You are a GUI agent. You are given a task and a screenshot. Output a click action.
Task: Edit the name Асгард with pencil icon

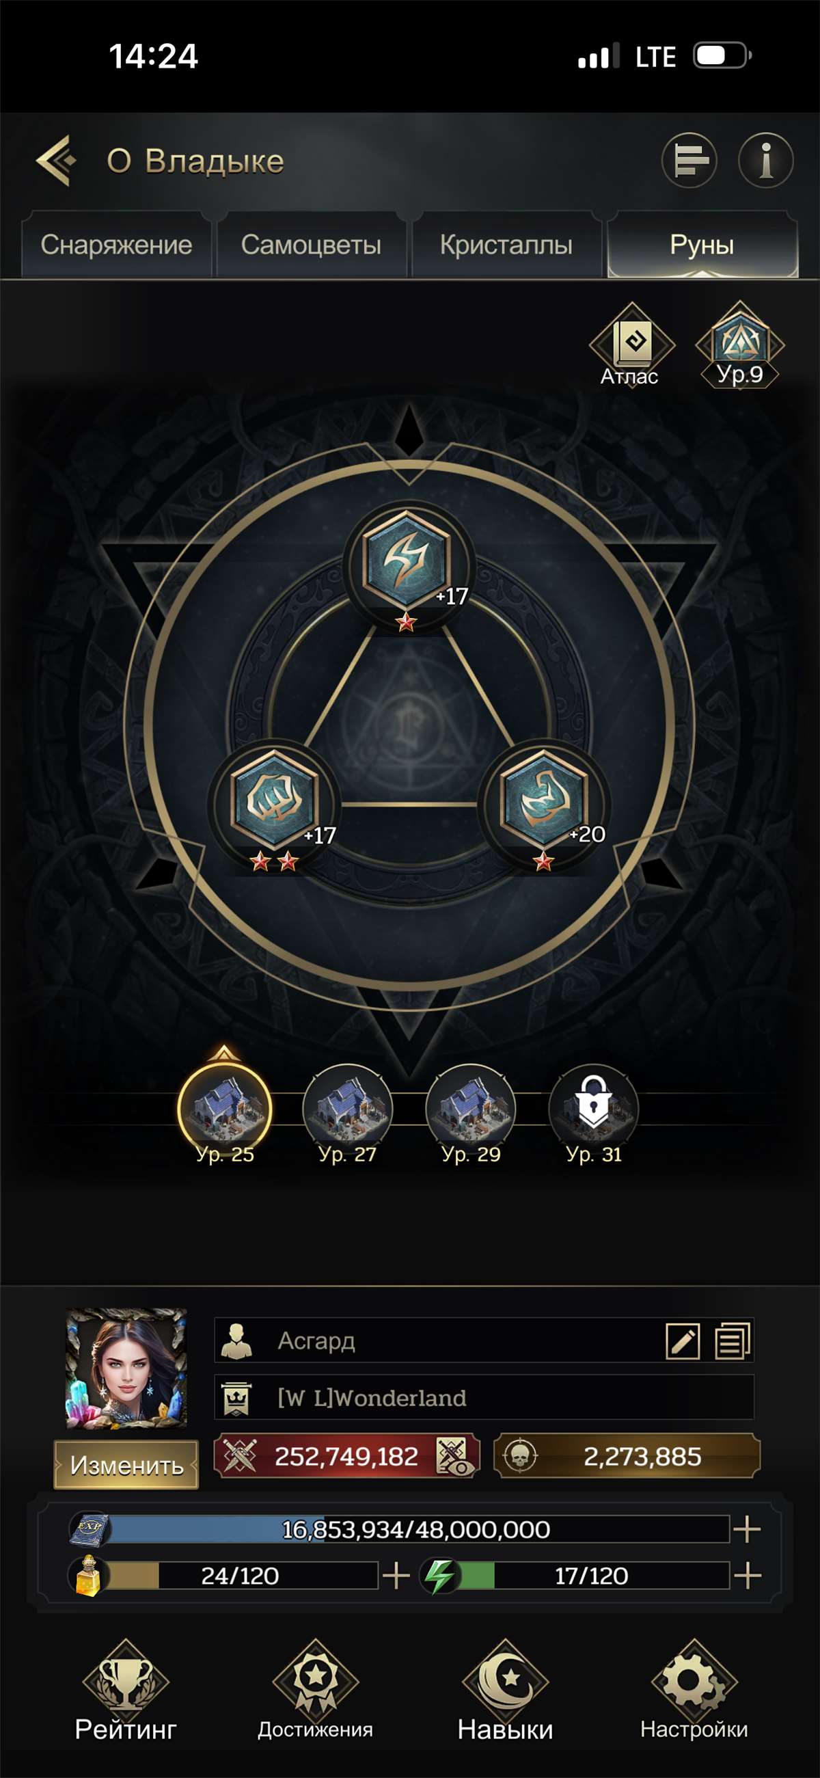coord(682,1341)
